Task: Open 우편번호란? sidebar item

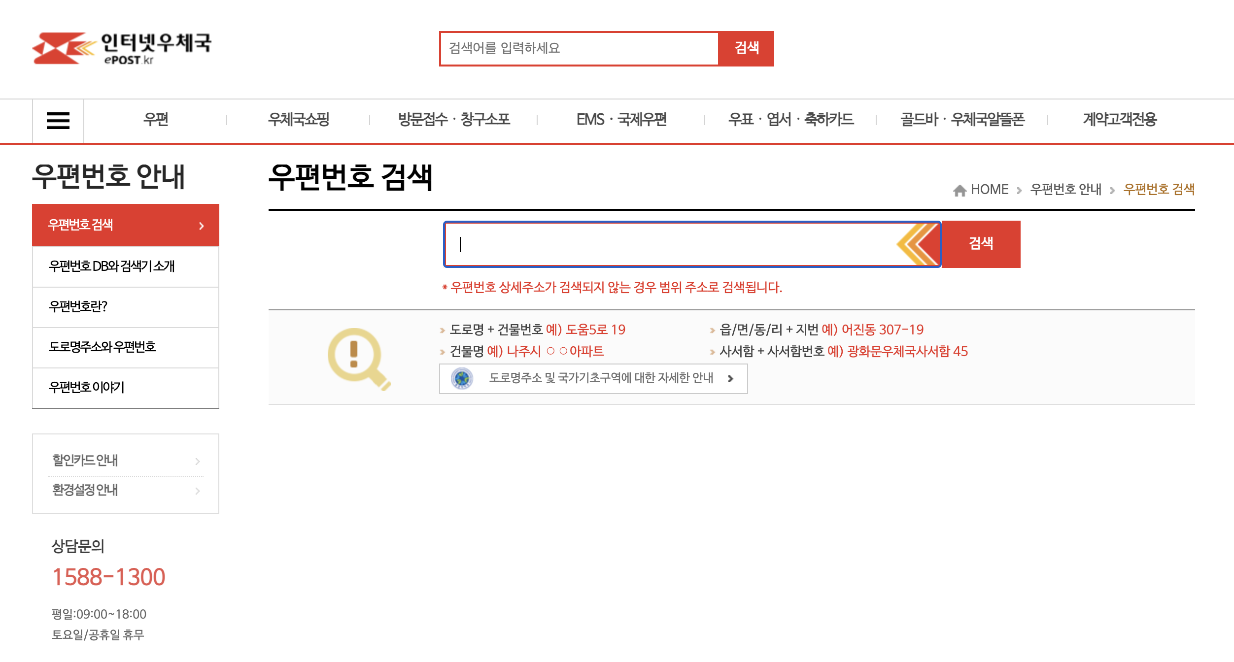Action: (78, 307)
